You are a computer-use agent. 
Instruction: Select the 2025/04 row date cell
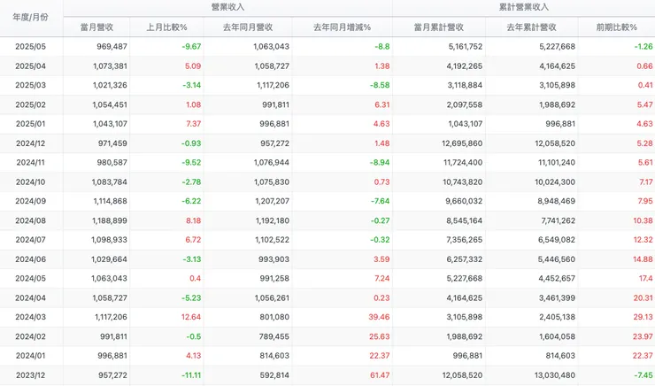point(30,66)
